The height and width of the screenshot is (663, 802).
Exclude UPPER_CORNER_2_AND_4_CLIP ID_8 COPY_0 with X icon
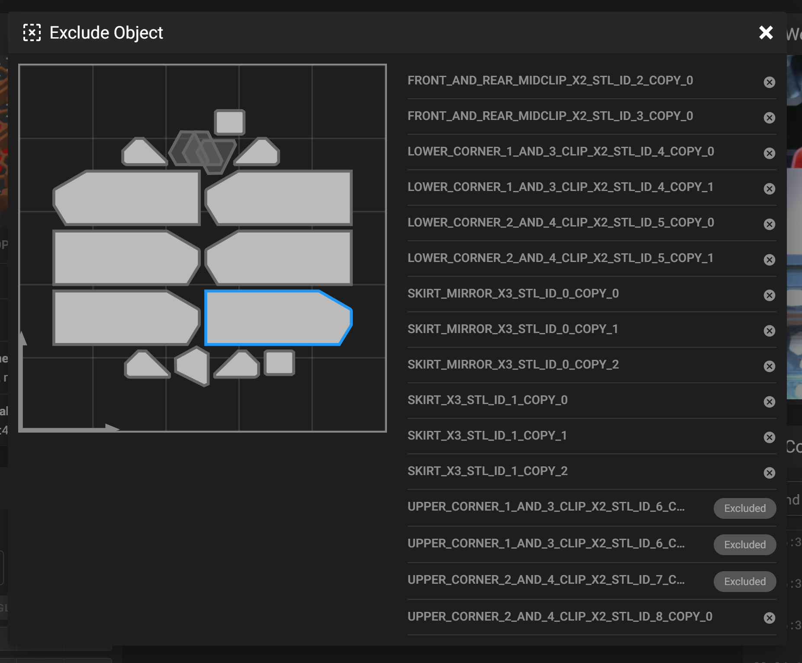[769, 618]
